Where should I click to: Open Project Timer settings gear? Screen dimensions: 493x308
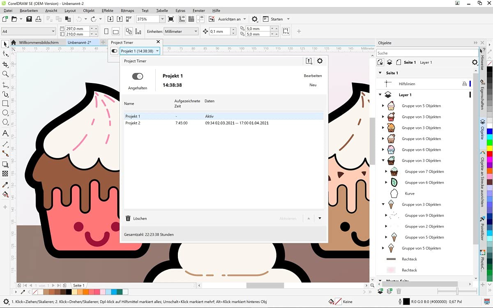320,61
